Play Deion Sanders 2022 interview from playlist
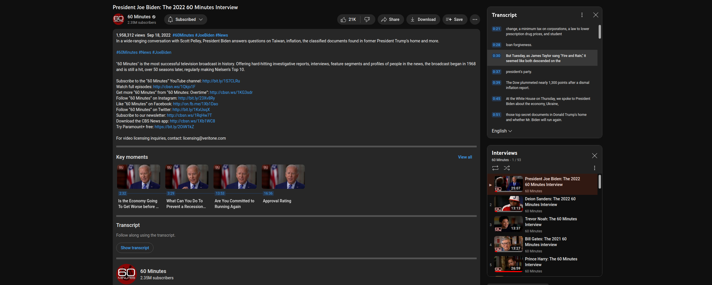 coord(542,205)
